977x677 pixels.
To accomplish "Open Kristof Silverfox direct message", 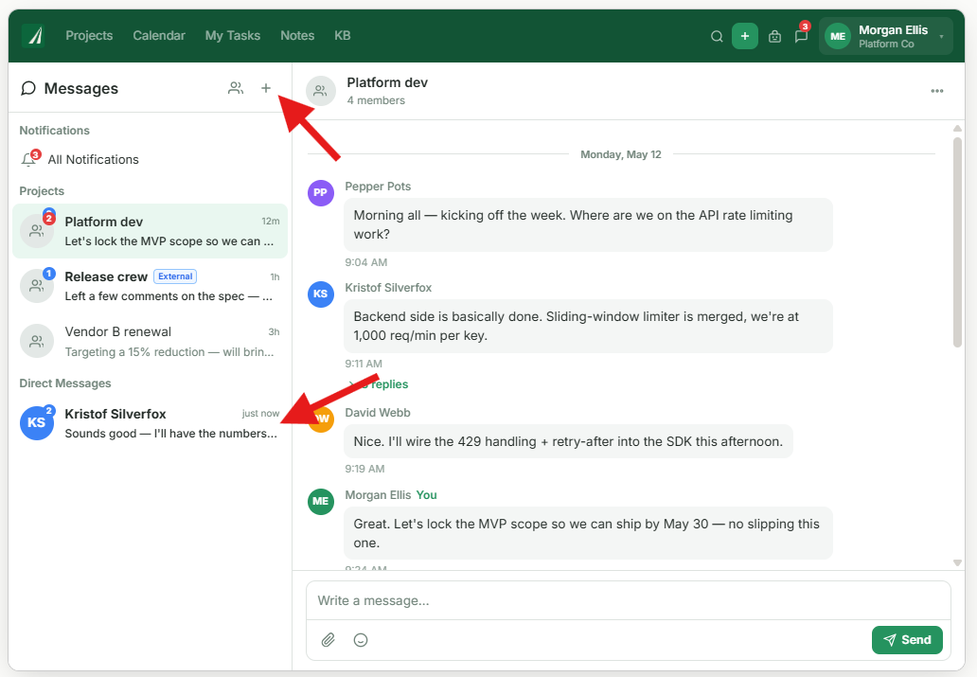I will point(150,422).
